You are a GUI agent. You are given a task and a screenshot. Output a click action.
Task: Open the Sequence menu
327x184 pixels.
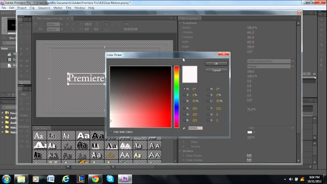pyautogui.click(x=44, y=8)
